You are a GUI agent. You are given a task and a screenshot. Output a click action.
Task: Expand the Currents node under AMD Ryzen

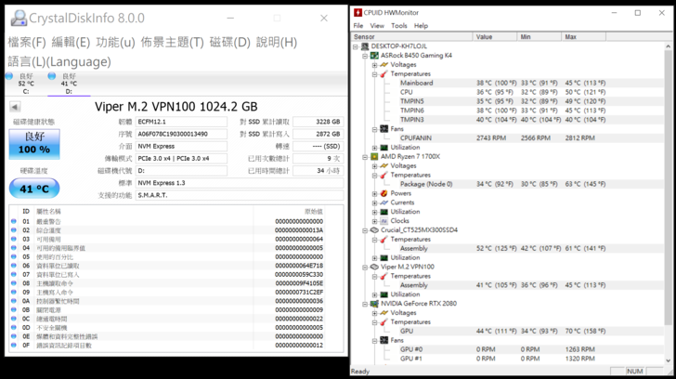click(x=374, y=203)
